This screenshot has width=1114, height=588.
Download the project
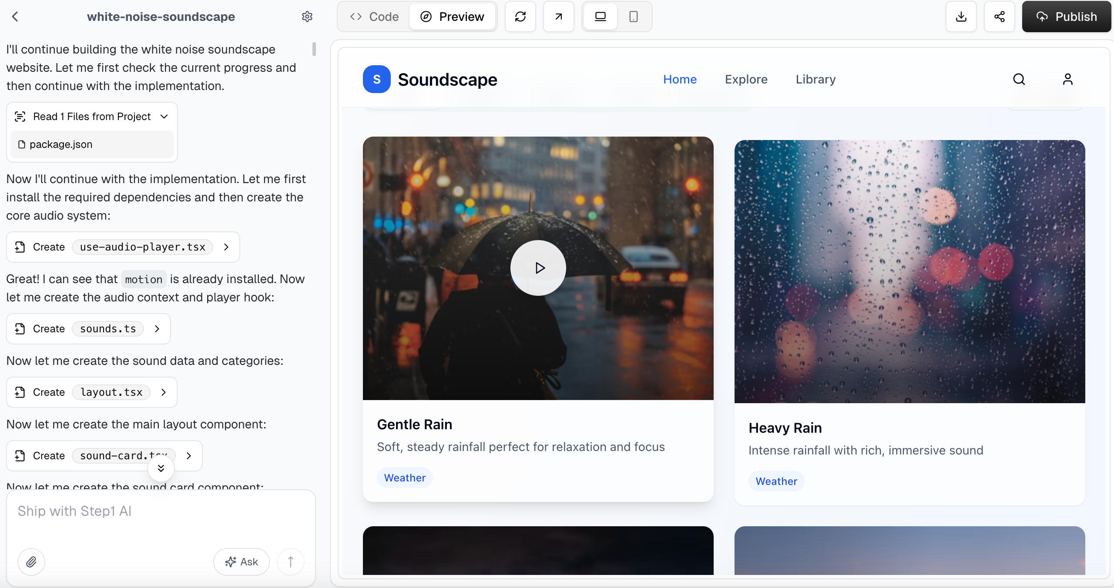961,17
